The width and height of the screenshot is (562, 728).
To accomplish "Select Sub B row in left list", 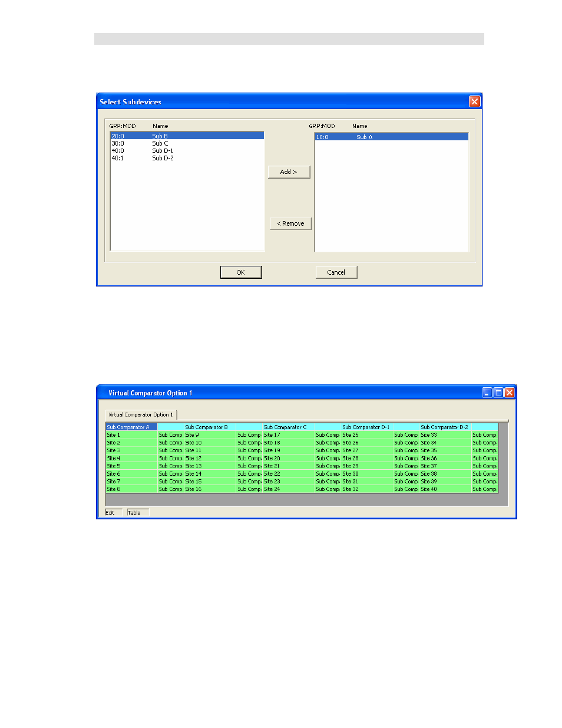I will click(187, 136).
